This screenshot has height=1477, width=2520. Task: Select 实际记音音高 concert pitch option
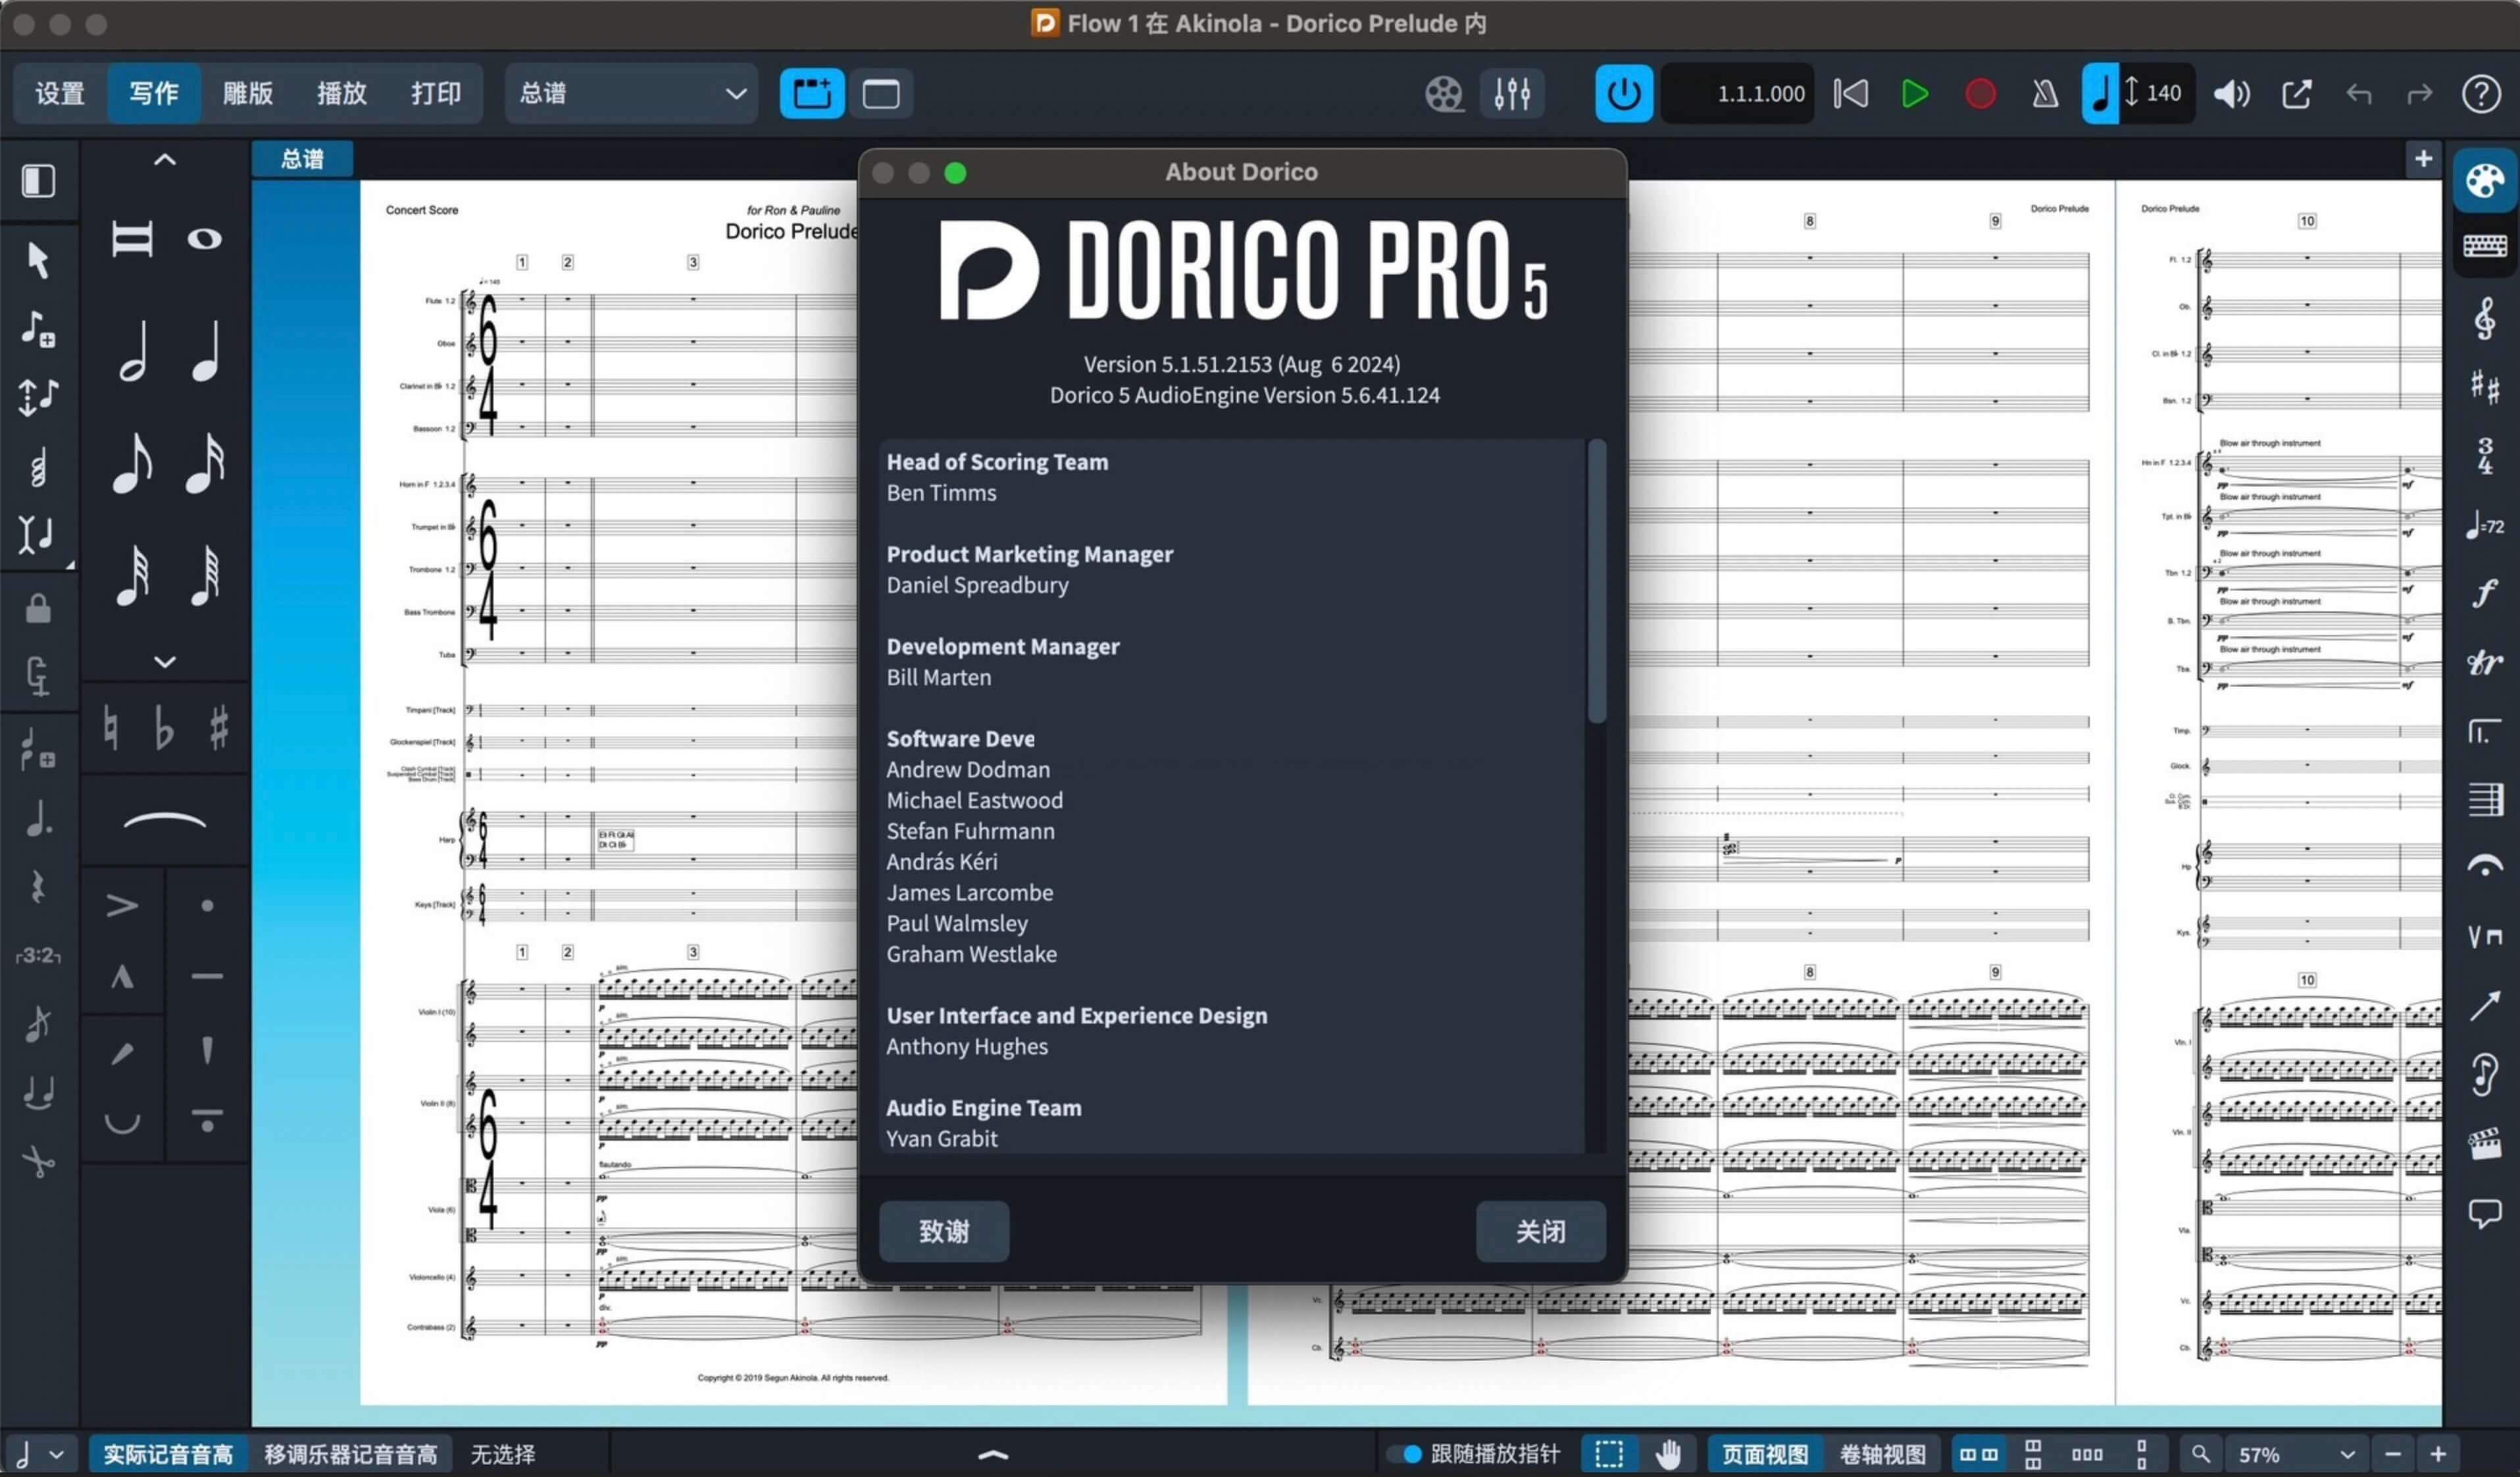click(168, 1454)
